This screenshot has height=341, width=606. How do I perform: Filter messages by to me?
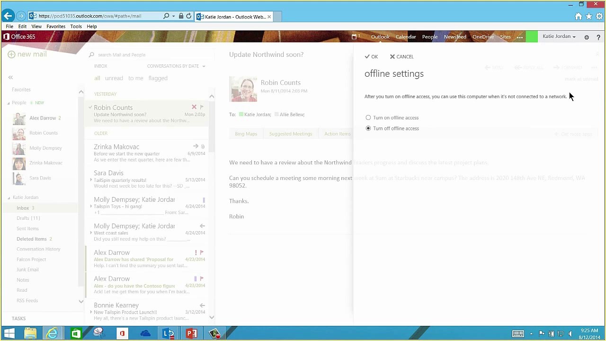[135, 78]
